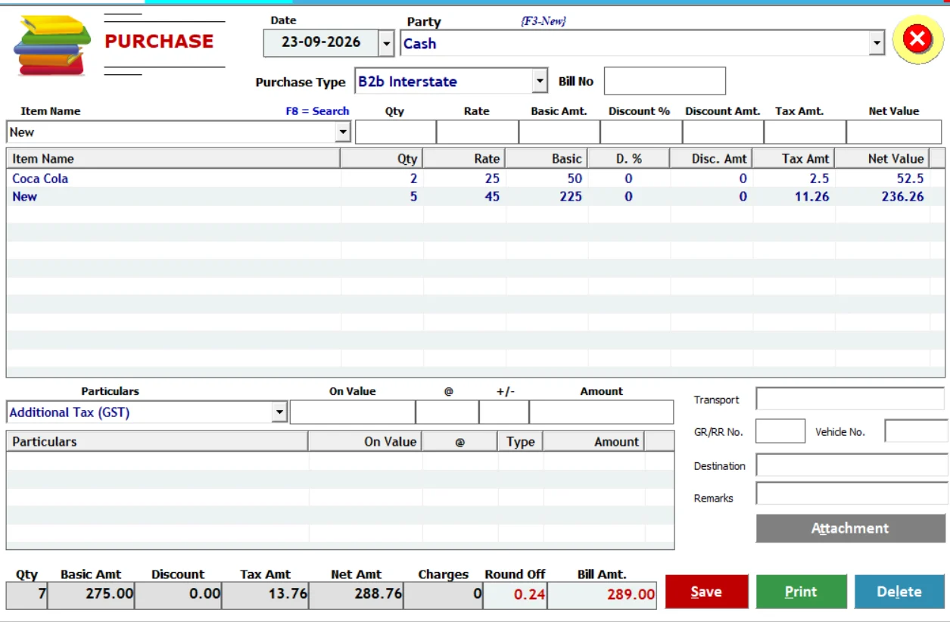Click the red close X icon

tap(917, 39)
